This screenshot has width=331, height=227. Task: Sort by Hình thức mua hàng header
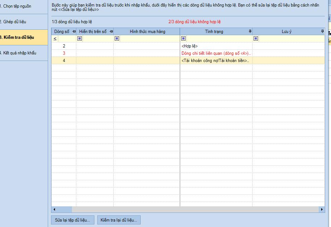(x=147, y=32)
